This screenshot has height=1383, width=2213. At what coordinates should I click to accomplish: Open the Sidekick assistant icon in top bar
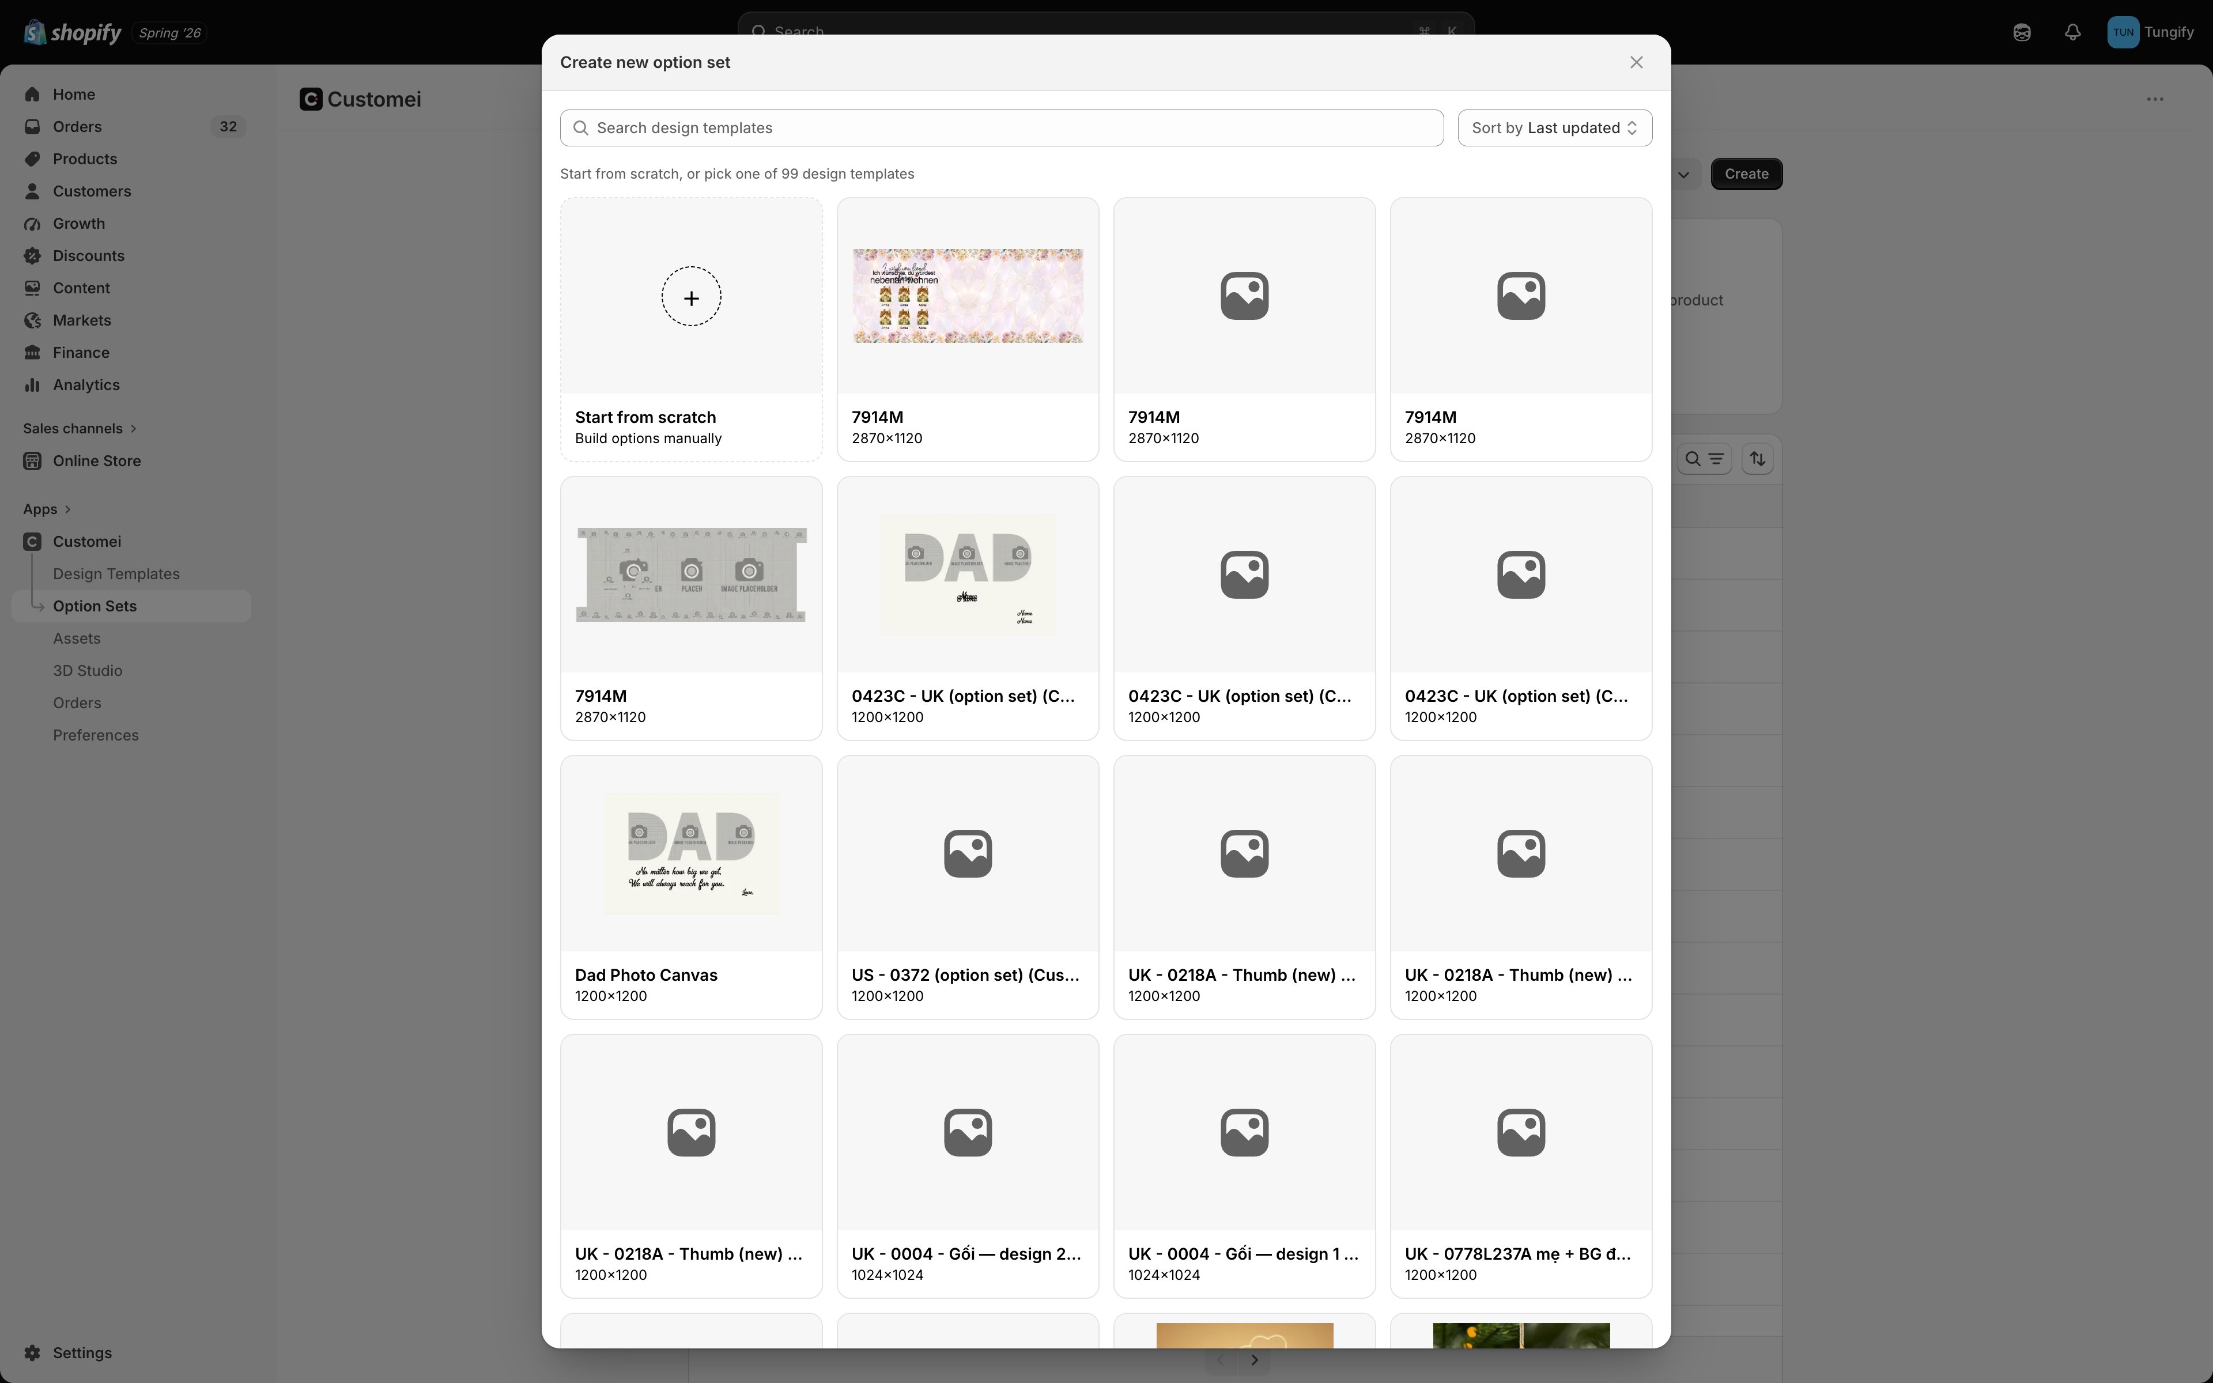point(2022,32)
